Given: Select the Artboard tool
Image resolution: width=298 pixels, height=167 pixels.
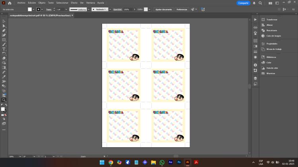Looking at the screenshot, I should click(x=4, y=91).
